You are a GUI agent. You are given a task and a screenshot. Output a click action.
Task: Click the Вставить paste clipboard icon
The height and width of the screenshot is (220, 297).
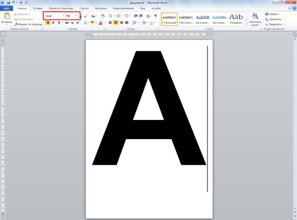(x=7, y=16)
